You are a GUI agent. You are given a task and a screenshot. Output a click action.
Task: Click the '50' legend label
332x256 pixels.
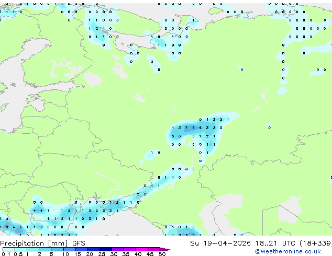(162, 254)
